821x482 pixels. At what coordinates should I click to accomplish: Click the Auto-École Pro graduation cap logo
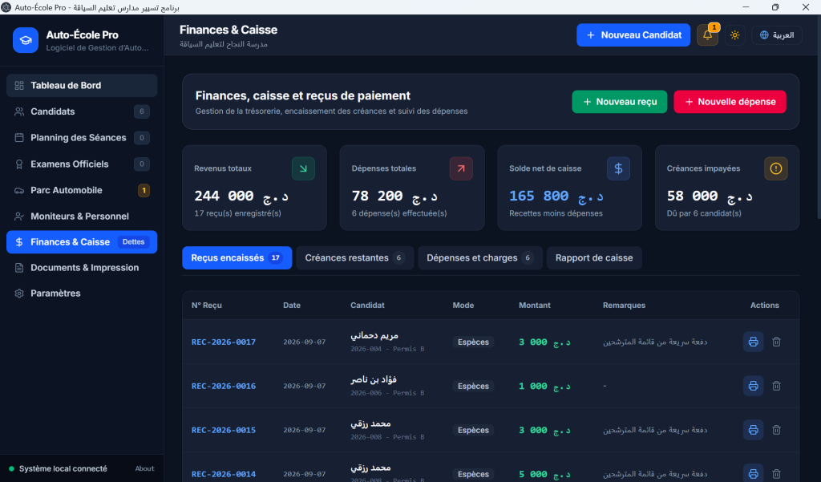pos(26,40)
